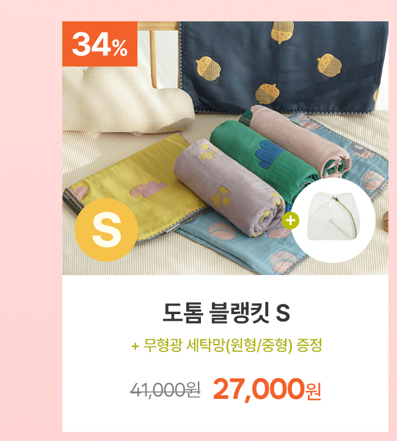Click the rolled pink blanket
This screenshot has width=397, height=441.
(299, 141)
